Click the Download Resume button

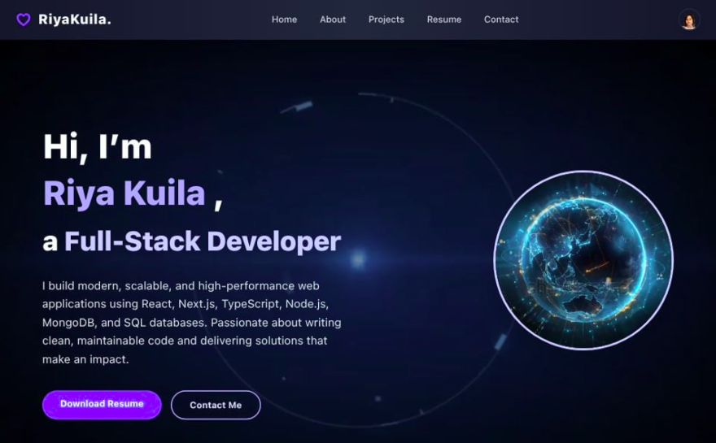[x=102, y=404]
